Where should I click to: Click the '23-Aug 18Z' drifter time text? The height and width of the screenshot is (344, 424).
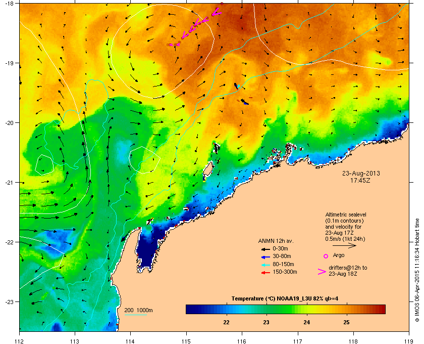click(343, 274)
